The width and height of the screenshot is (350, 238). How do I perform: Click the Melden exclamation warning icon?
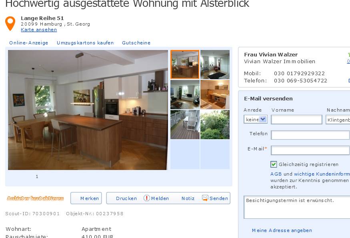[147, 198]
